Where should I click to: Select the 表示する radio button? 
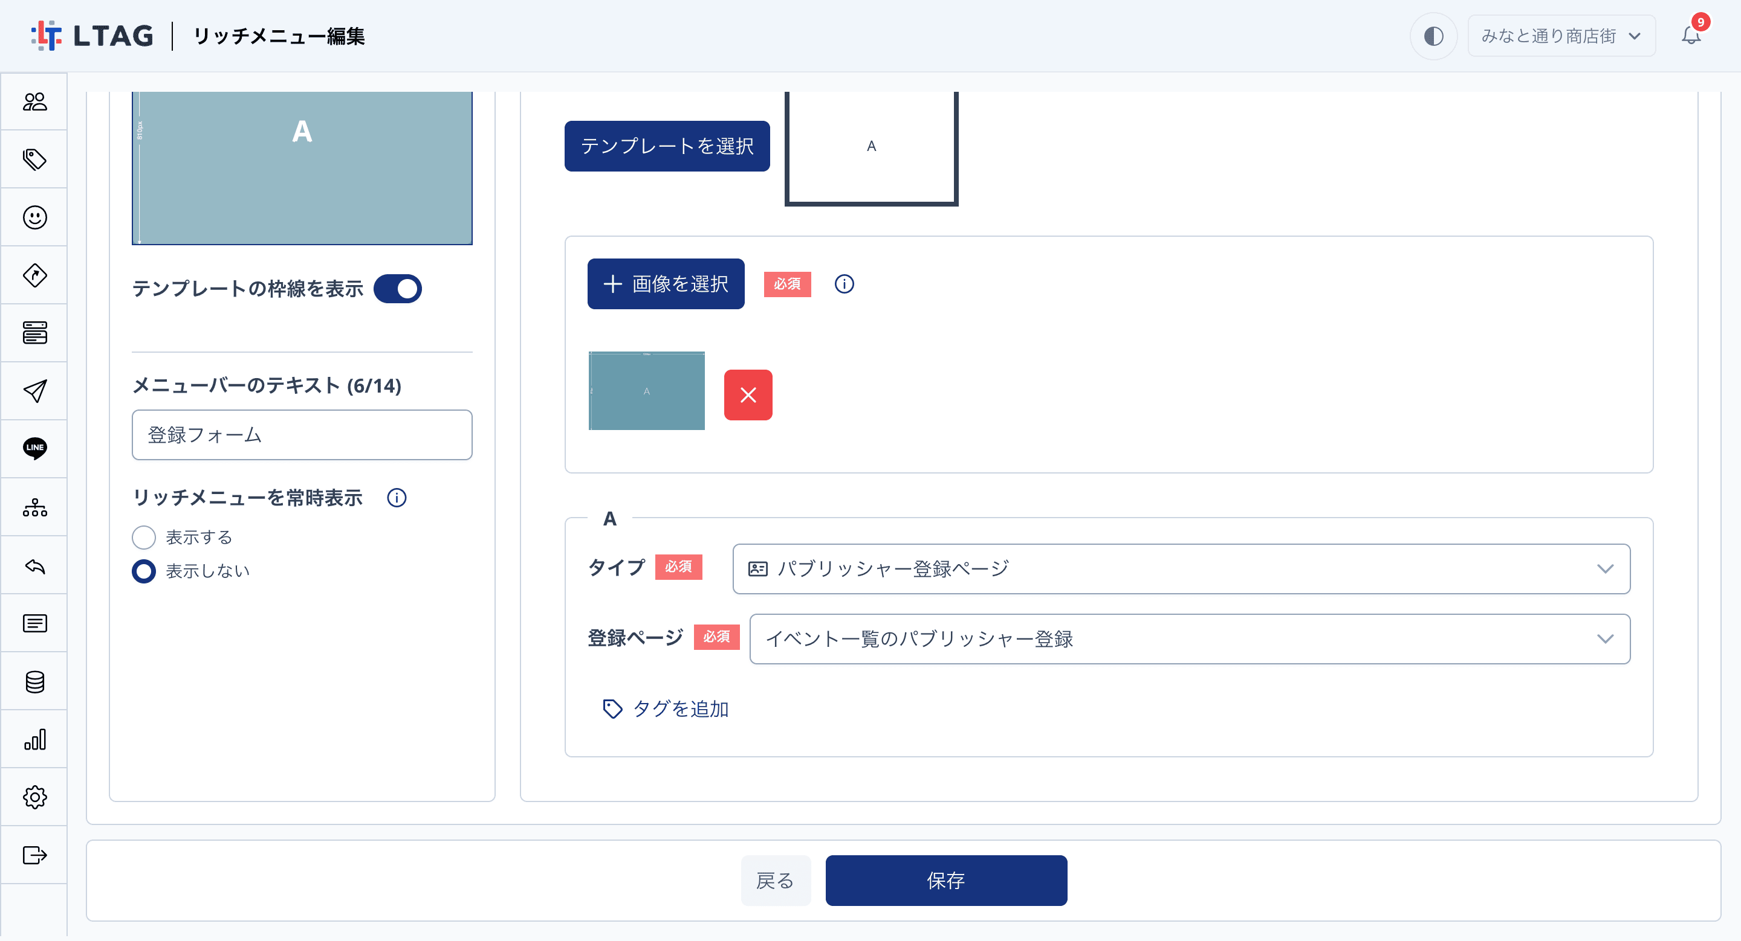(144, 538)
